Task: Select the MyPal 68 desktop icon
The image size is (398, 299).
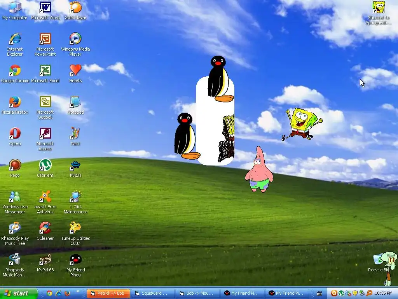Action: click(x=45, y=263)
